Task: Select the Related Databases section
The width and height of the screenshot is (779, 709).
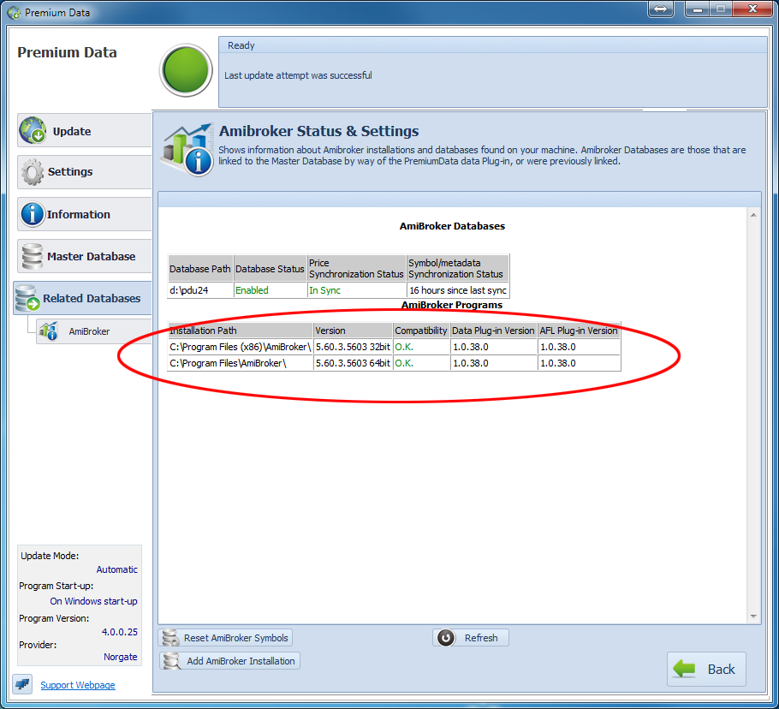Action: [x=82, y=298]
